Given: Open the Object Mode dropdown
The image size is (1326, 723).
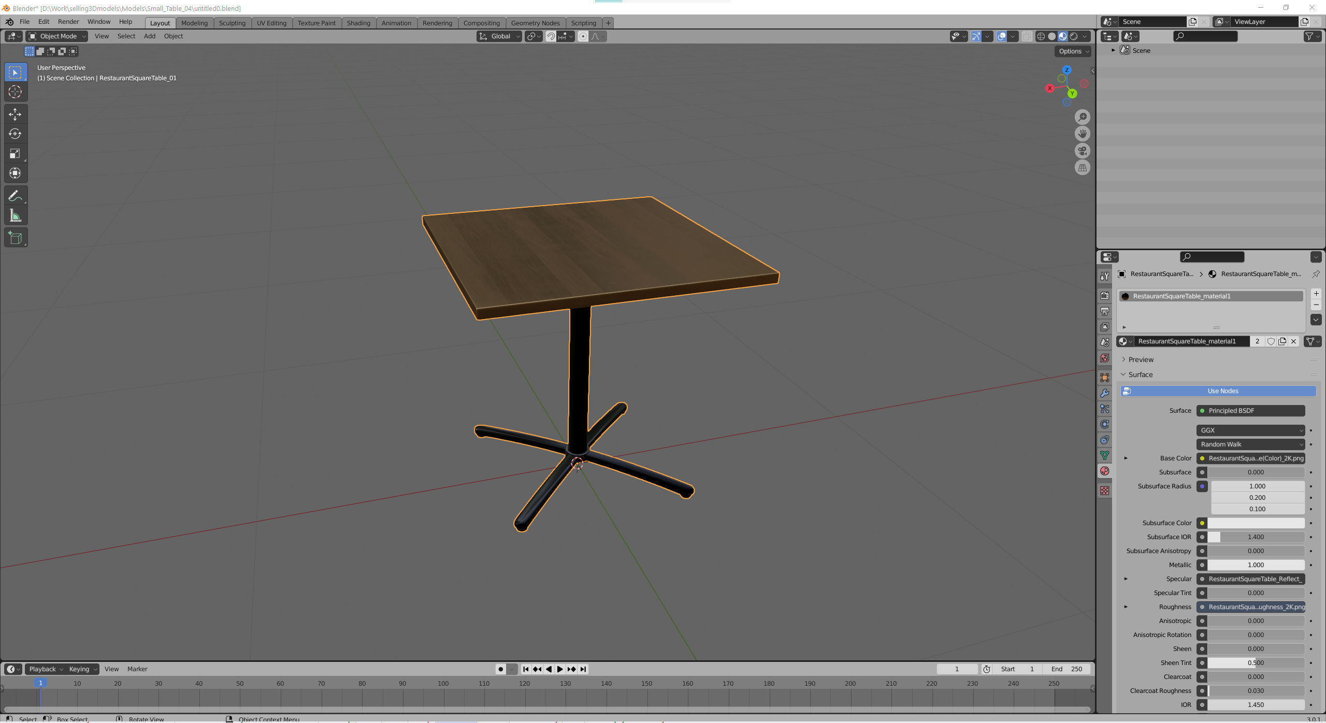Looking at the screenshot, I should [57, 36].
